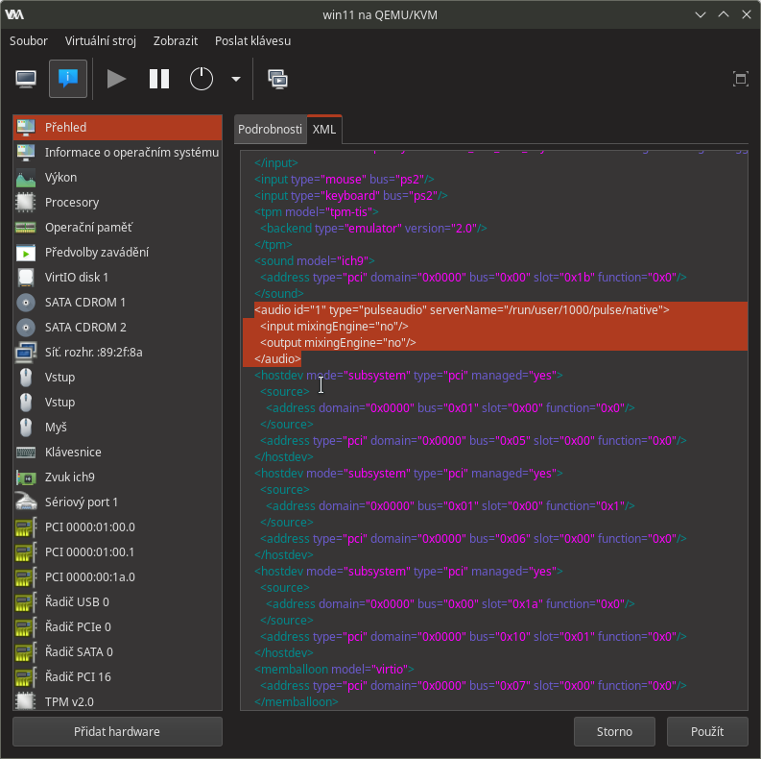Image resolution: width=761 pixels, height=759 pixels.
Task: Select Sériový port 1
Action: click(x=117, y=502)
